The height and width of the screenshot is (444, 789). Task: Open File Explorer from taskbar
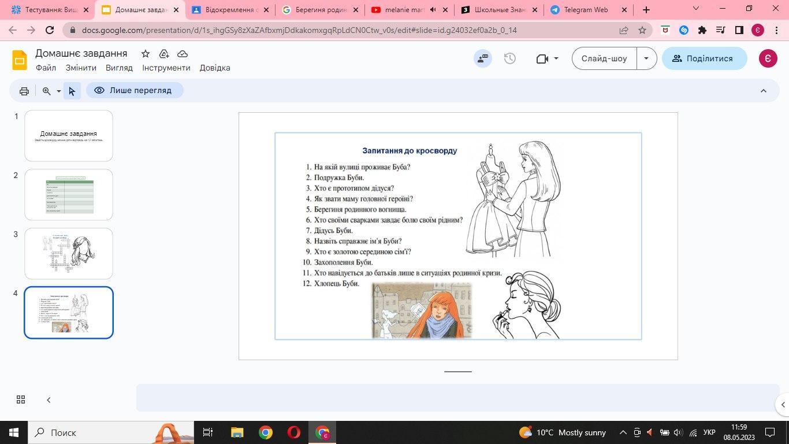pyautogui.click(x=237, y=432)
